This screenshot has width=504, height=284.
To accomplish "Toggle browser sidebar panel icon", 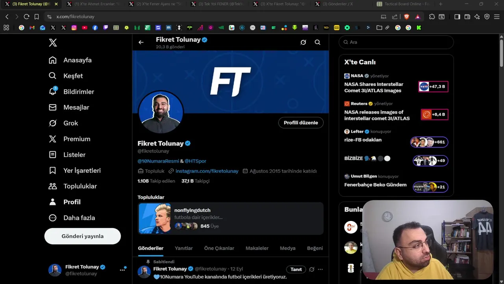I will [457, 17].
